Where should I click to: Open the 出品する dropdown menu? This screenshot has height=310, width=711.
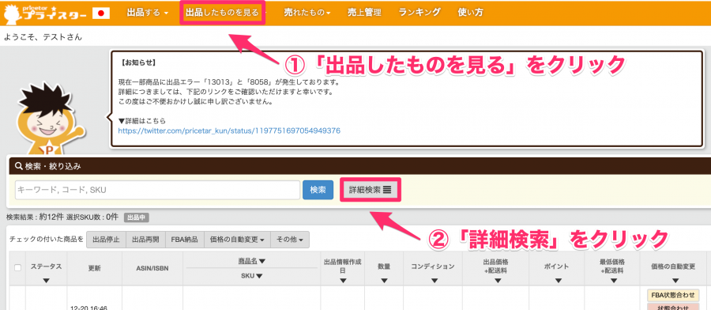click(147, 13)
